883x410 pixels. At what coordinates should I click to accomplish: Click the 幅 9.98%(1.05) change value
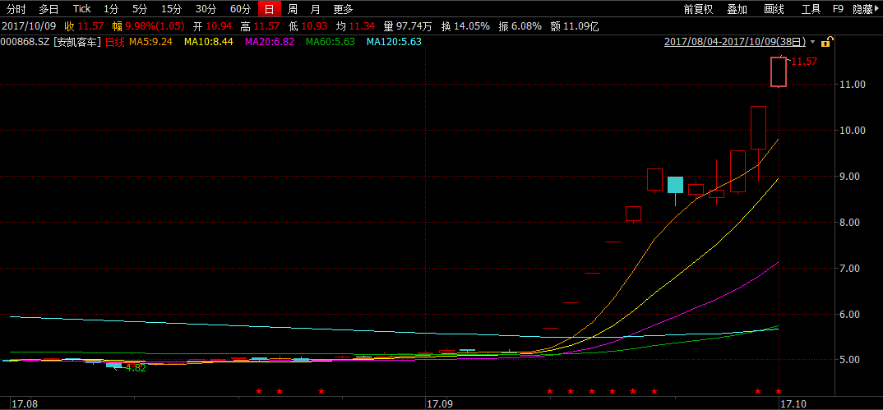click(x=150, y=25)
